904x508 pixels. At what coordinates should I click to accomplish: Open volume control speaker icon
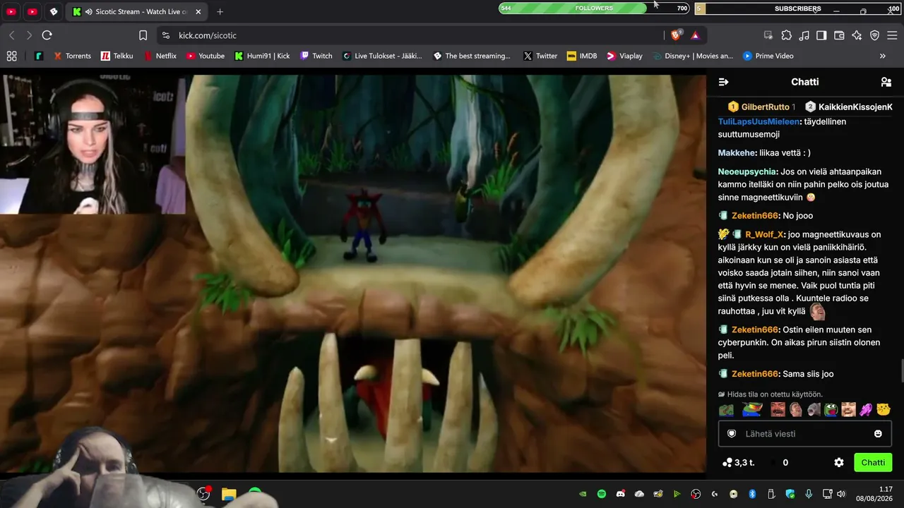(842, 494)
